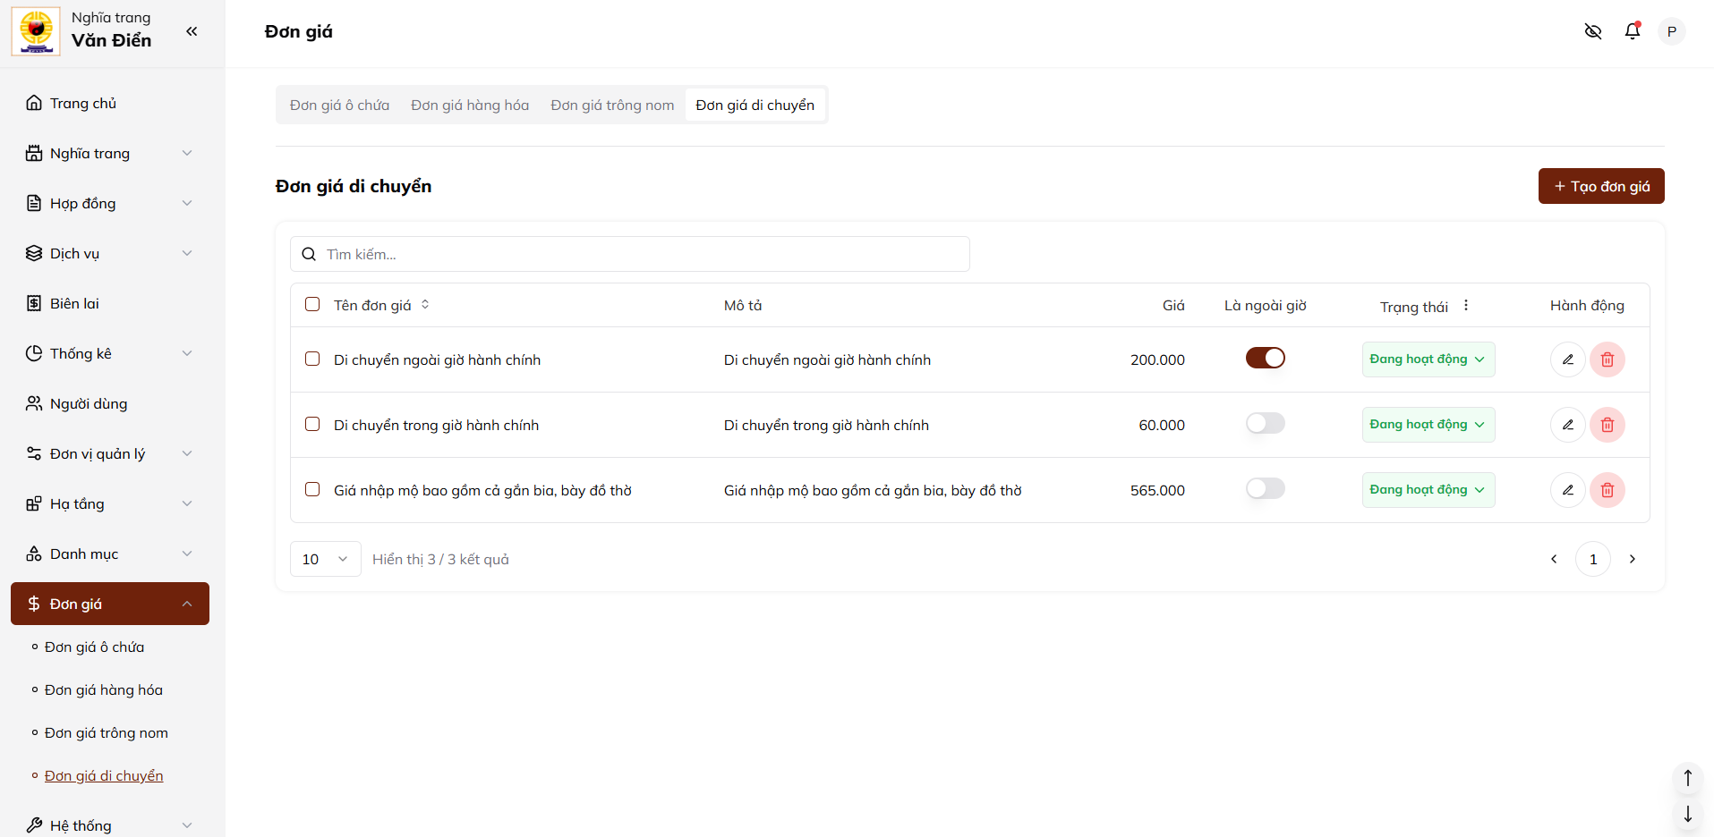Switch to the Đơn giá ô chứa tab
Screen dimensions: 1714x837
pyautogui.click(x=339, y=106)
